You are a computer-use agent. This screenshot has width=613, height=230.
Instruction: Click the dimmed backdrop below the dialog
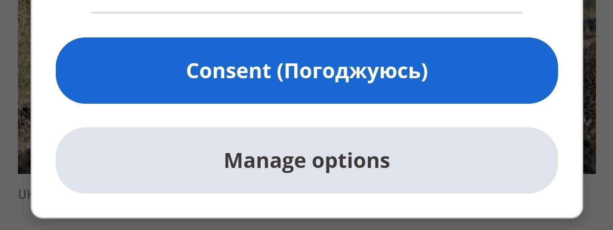306,225
